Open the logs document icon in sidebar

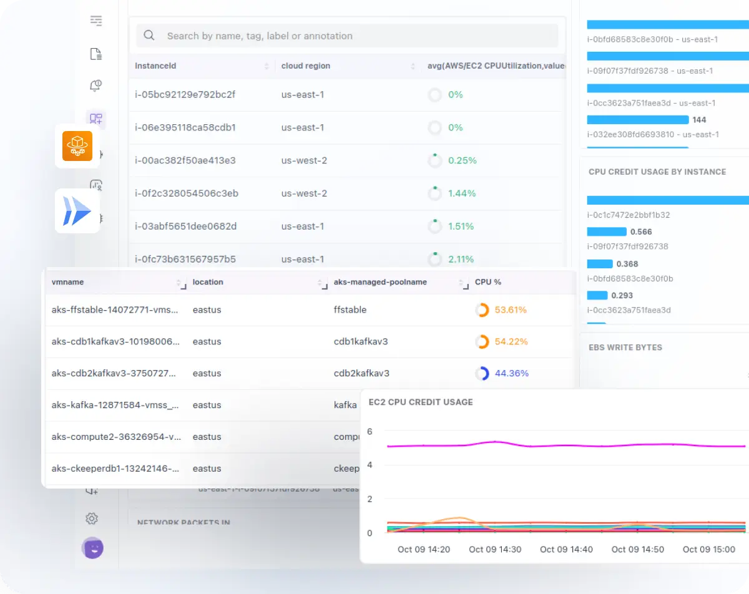[x=96, y=54]
